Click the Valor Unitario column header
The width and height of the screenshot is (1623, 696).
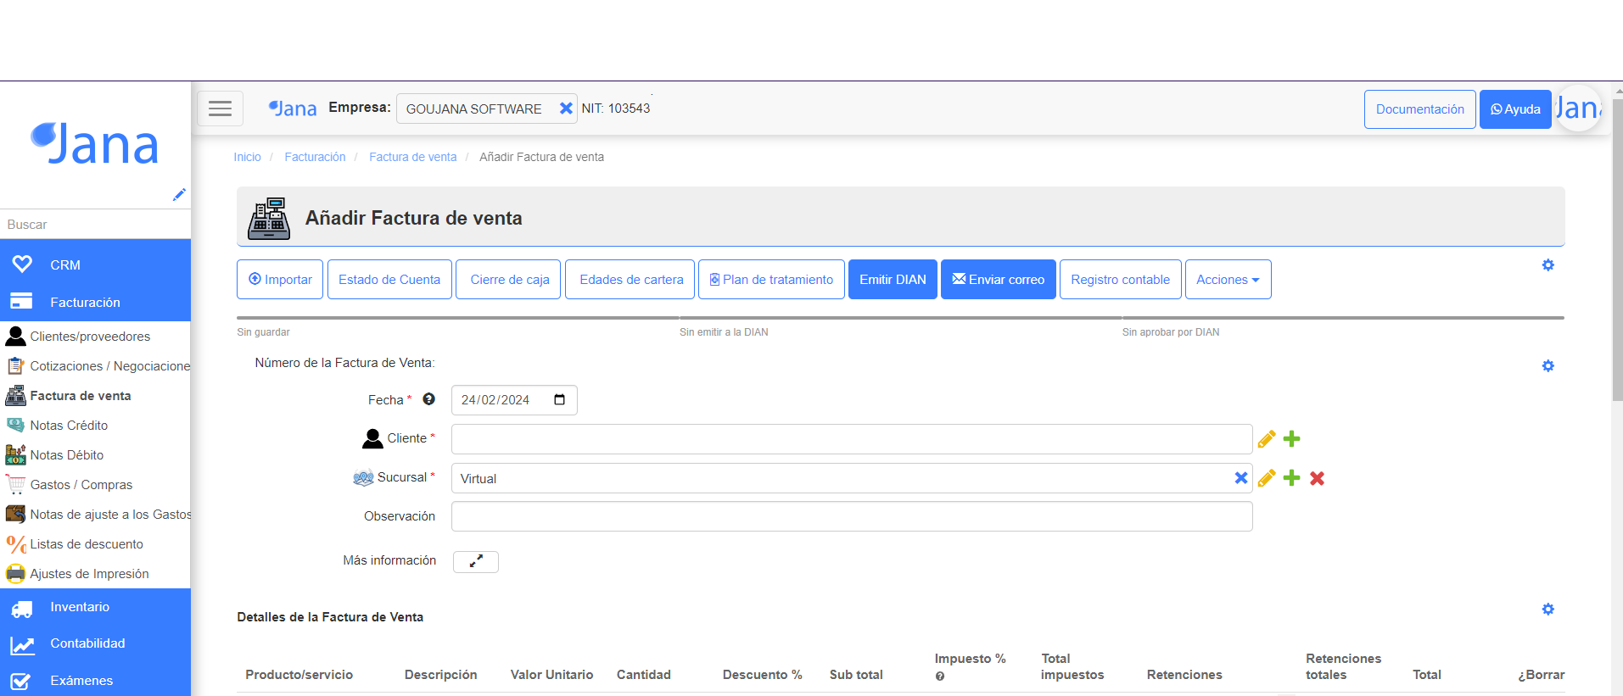coord(551,675)
